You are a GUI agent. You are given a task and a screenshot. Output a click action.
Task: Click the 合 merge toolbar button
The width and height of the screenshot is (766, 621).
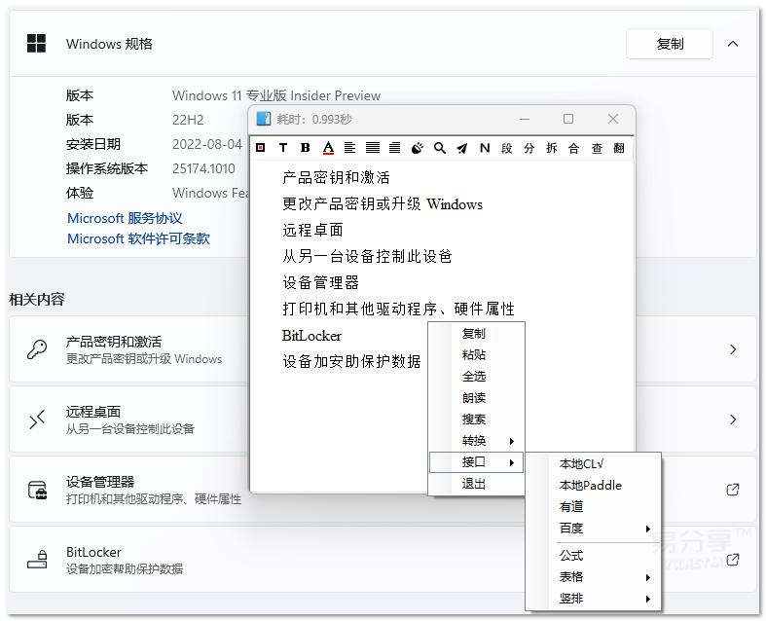coord(574,148)
